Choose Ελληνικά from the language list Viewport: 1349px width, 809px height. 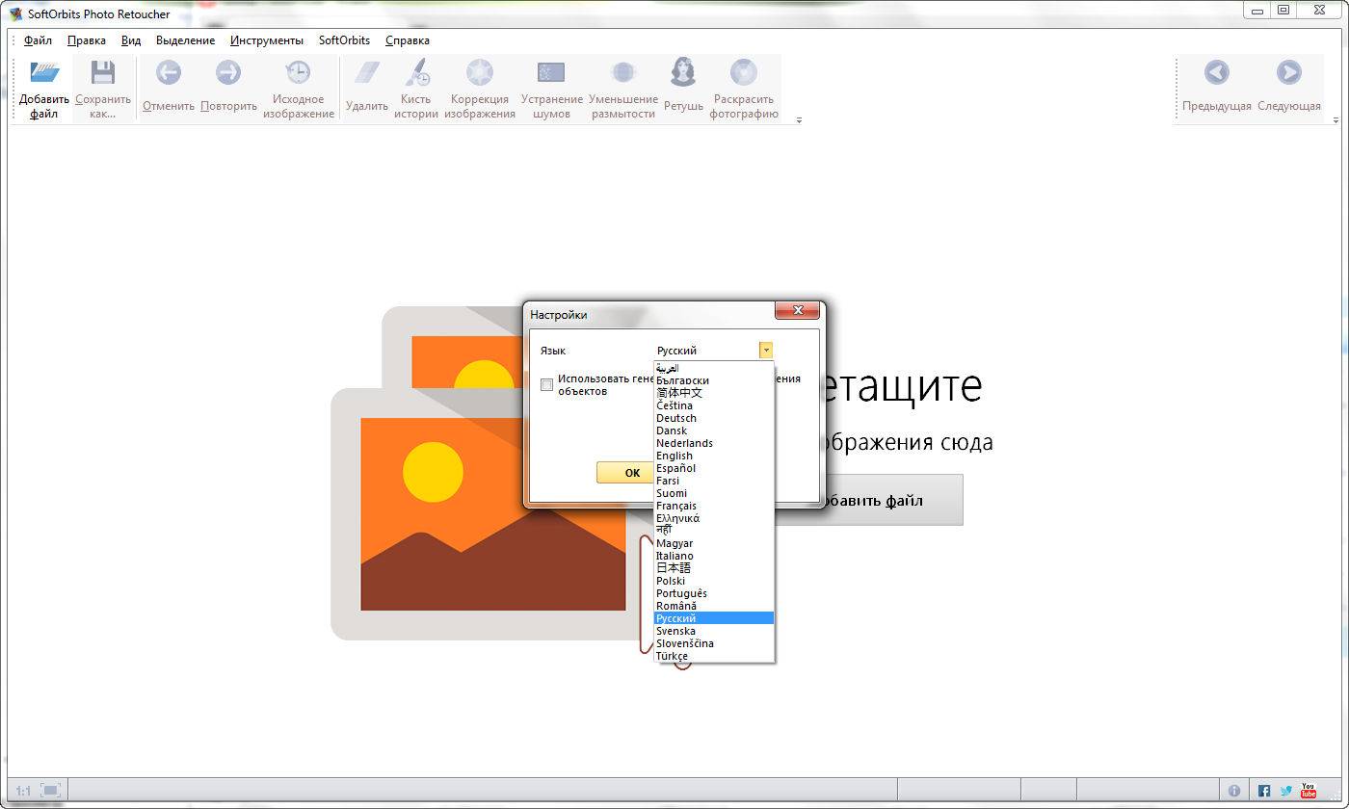pos(714,518)
